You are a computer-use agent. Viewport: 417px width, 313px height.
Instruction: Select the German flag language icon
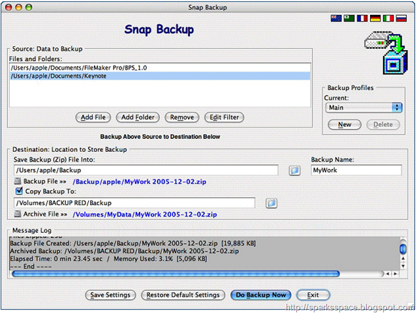pos(375,18)
